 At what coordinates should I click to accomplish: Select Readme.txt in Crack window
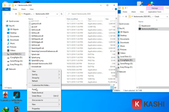[146, 26]
